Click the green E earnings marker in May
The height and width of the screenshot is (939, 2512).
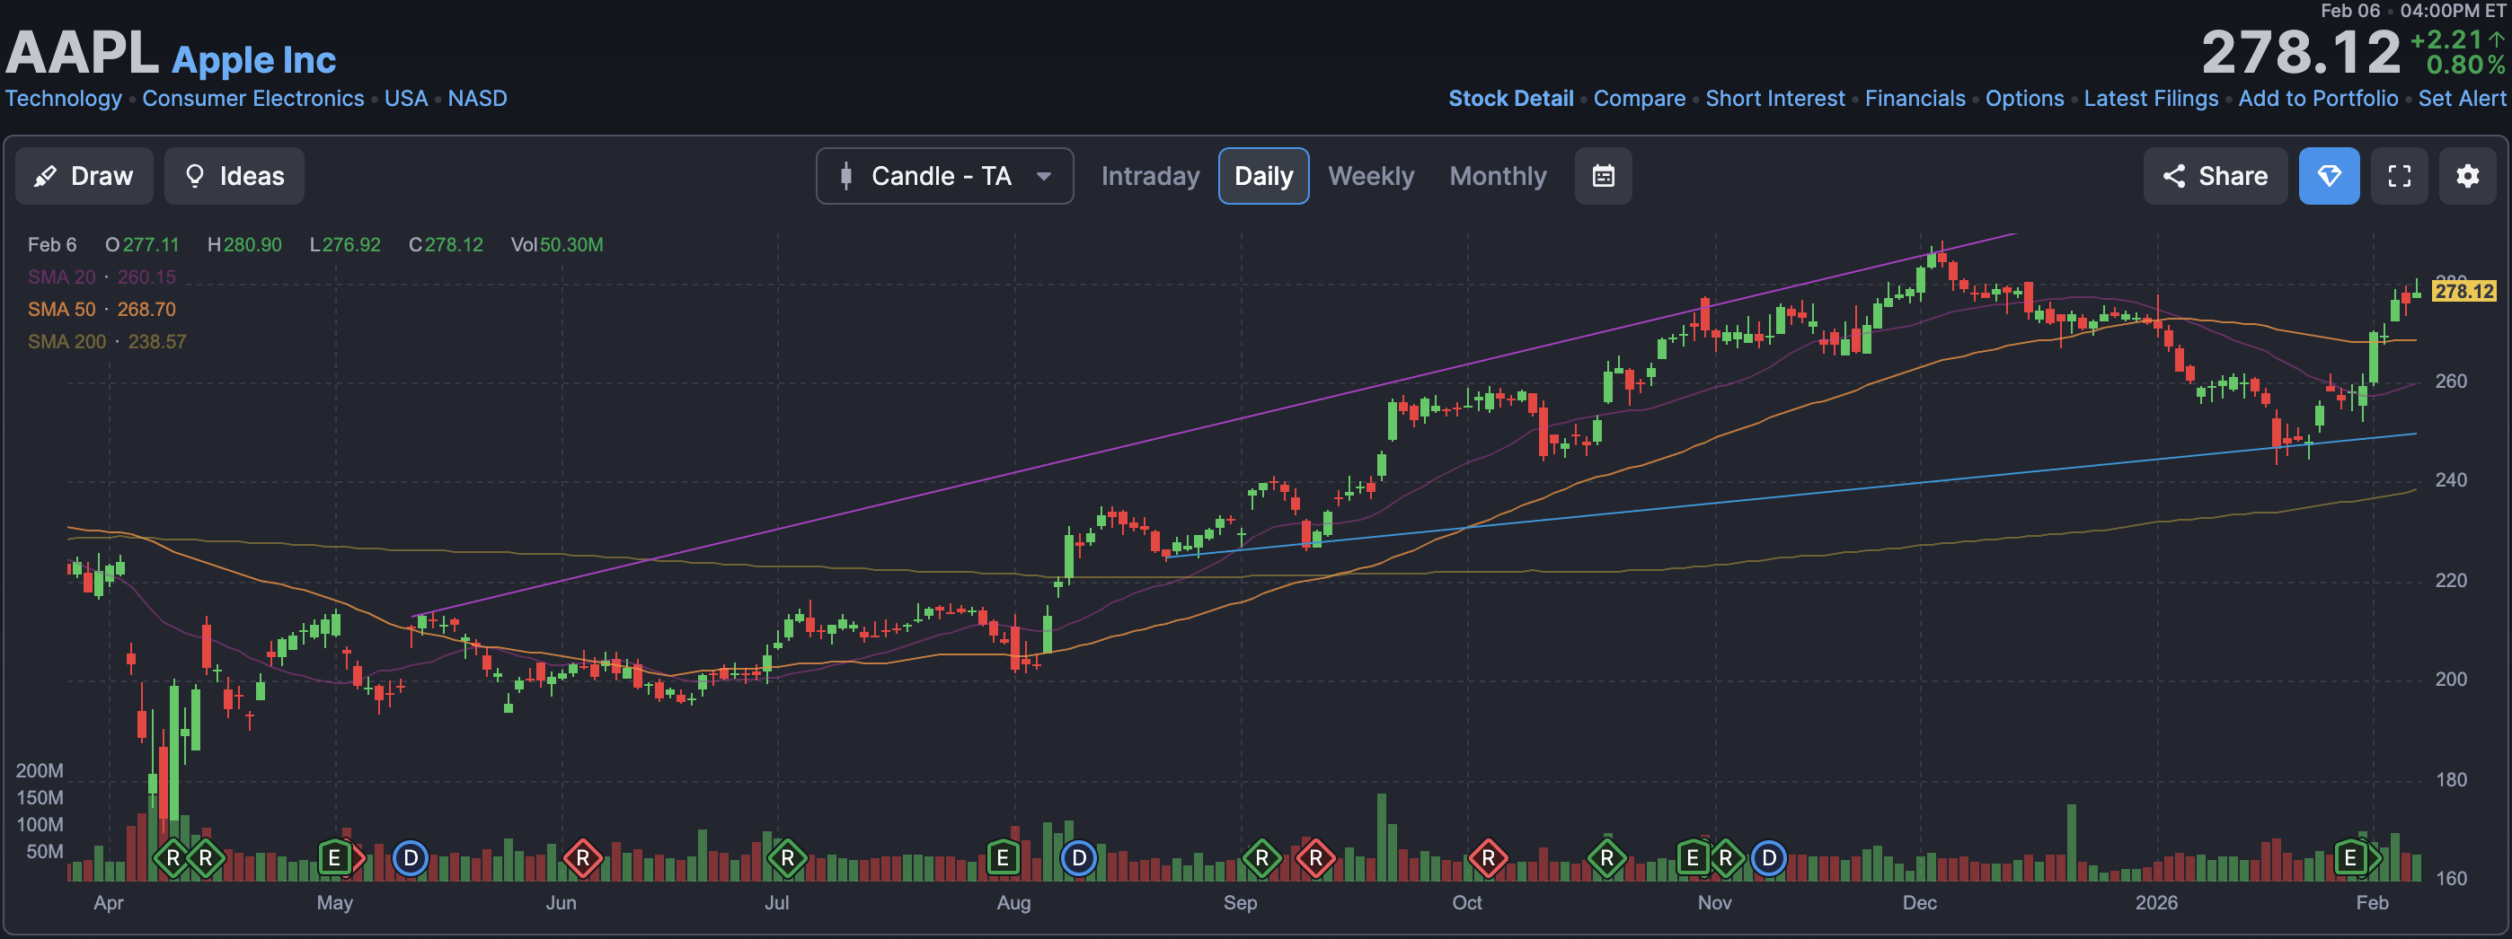coord(334,858)
